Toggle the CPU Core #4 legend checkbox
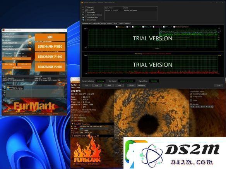The height and width of the screenshot is (169, 226). [x=164, y=27]
